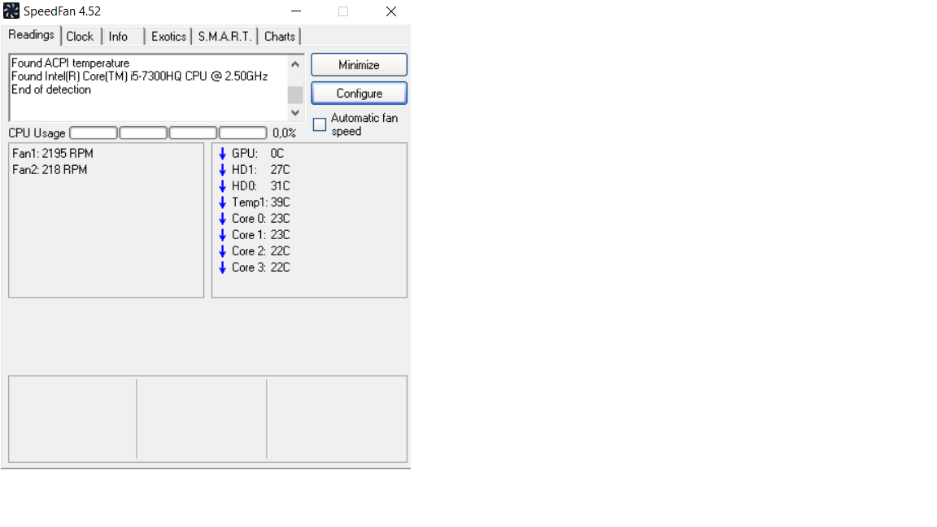Minimize the SpeedFan window from title bar
The height and width of the screenshot is (527, 937).
tap(296, 11)
